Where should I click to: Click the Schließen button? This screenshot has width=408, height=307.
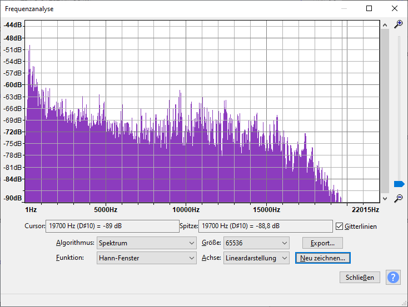(x=360, y=278)
